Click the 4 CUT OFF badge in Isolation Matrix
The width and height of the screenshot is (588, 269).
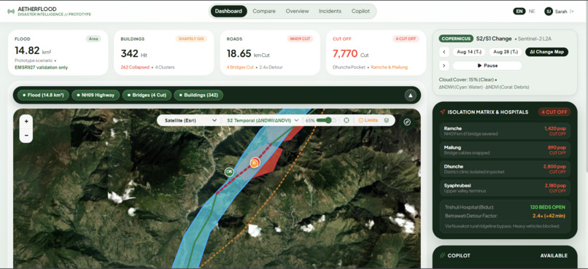(554, 112)
